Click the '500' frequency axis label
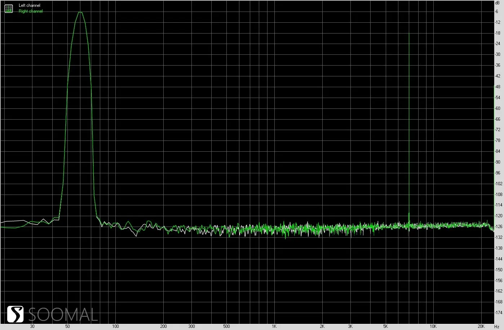The image size is (504, 330). 226,326
